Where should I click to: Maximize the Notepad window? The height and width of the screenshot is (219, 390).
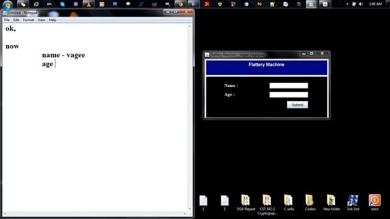pyautogui.click(x=175, y=12)
